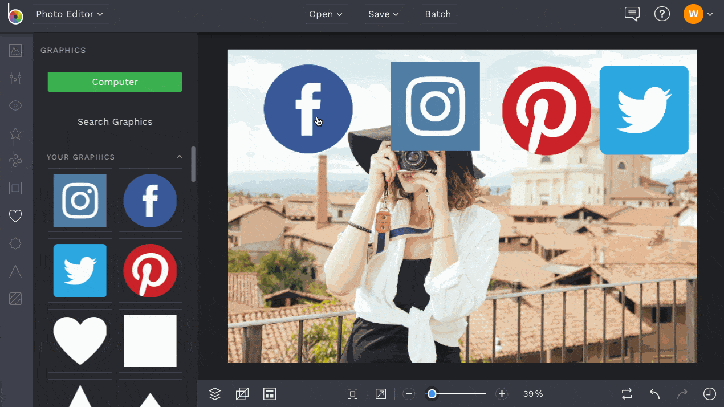Open the Textures sidebar icon
Image resolution: width=724 pixels, height=407 pixels.
point(15,299)
